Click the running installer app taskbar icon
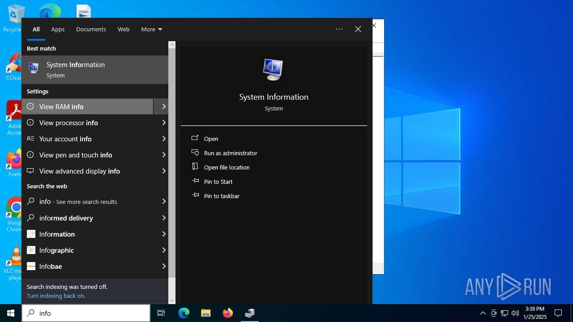Screen dimensions: 573x322 tap(250, 313)
